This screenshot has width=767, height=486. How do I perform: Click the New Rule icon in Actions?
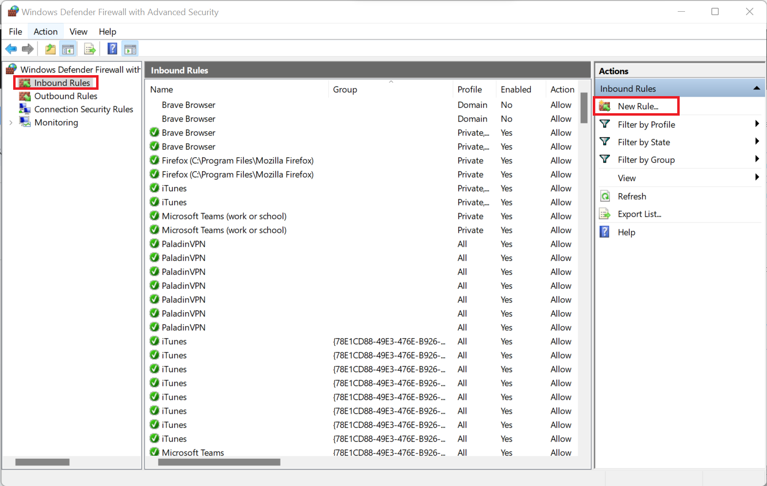[x=605, y=106]
